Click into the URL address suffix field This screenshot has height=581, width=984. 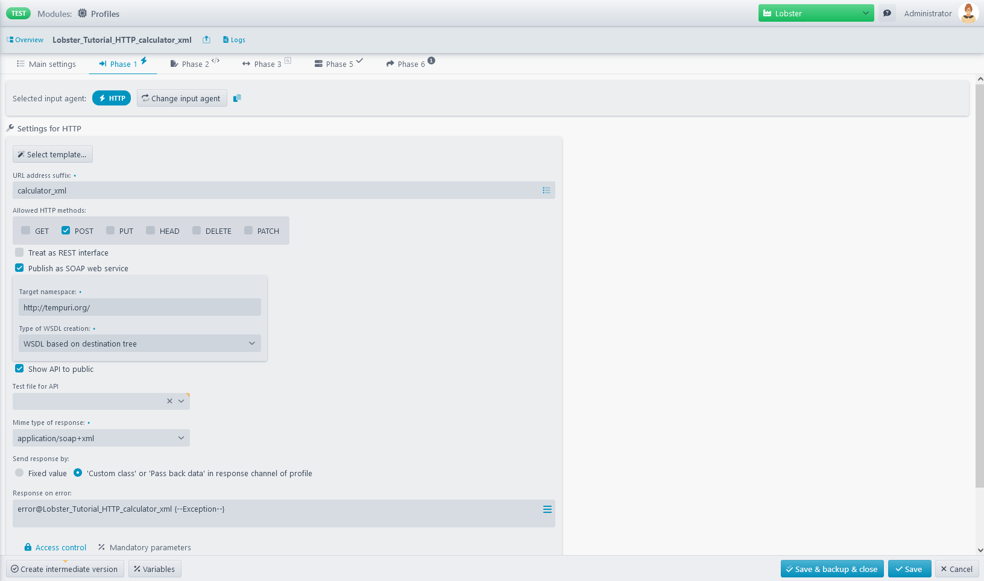[284, 190]
